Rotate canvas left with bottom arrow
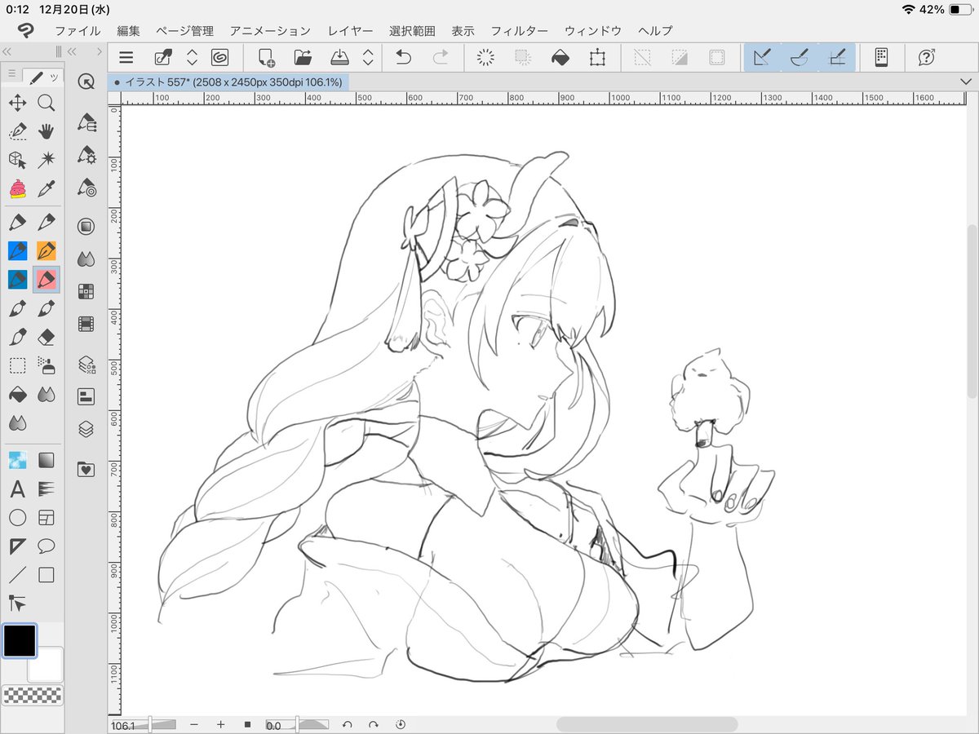Viewport: 979px width, 734px height. [347, 724]
